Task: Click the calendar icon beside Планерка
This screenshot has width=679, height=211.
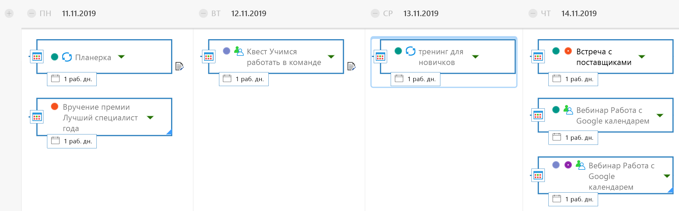Action: point(37,57)
